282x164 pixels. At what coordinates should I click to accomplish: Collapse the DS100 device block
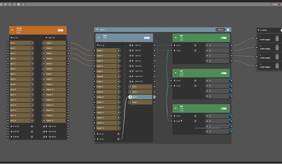[12, 30]
